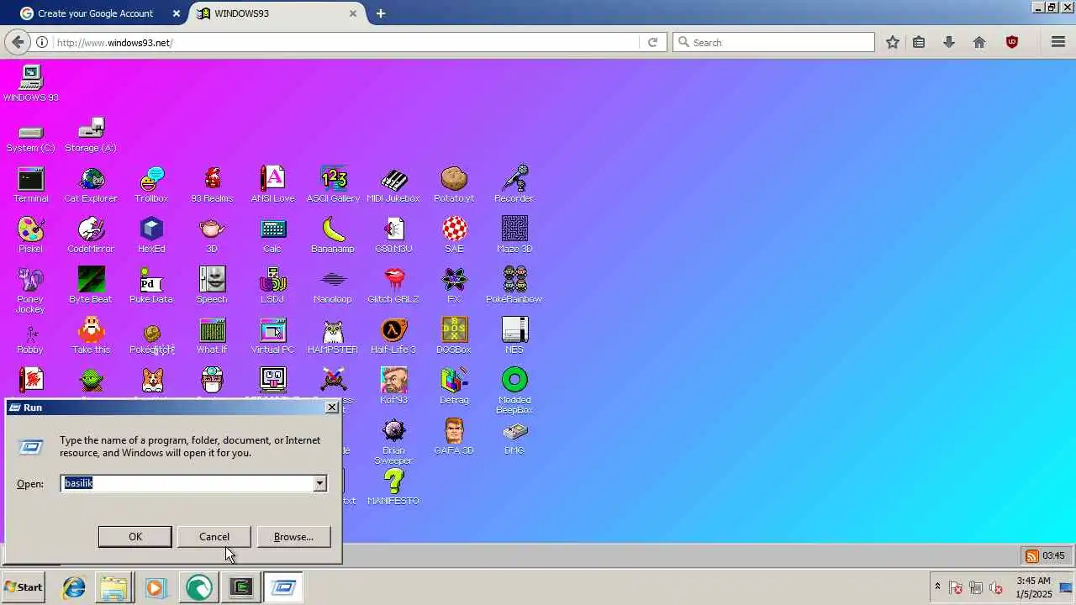1076x605 pixels.
Task: Open GAFA 3D face icon
Action: click(x=454, y=437)
